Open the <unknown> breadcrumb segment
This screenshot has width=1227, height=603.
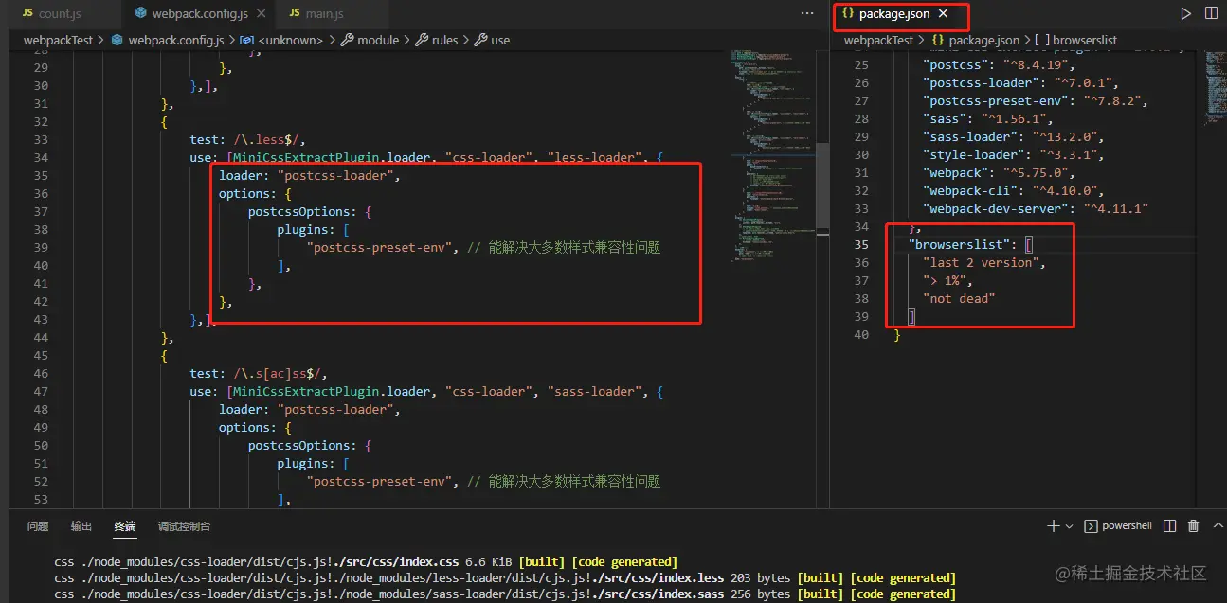tap(291, 41)
